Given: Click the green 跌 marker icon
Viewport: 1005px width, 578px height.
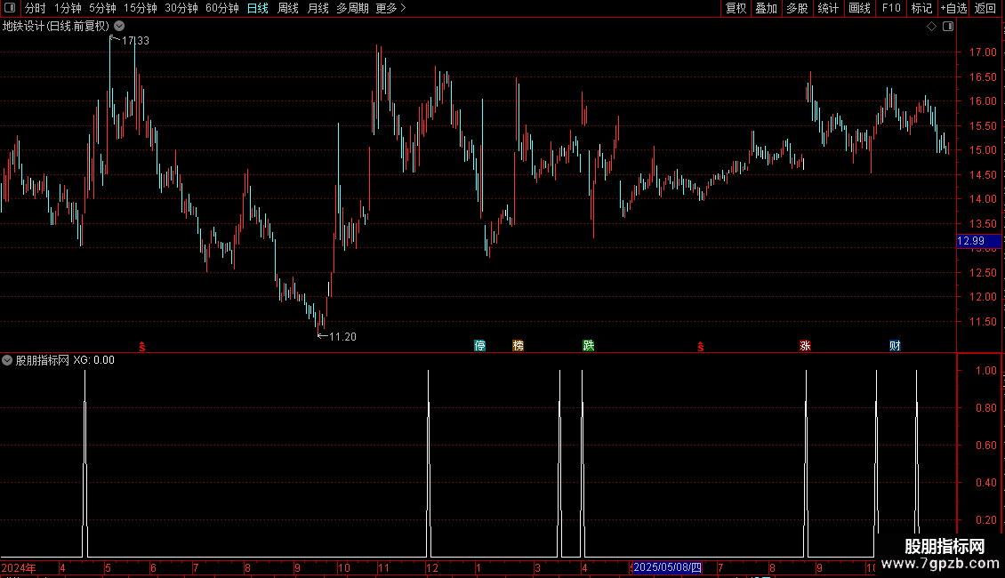Looking at the screenshot, I should pyautogui.click(x=589, y=345).
